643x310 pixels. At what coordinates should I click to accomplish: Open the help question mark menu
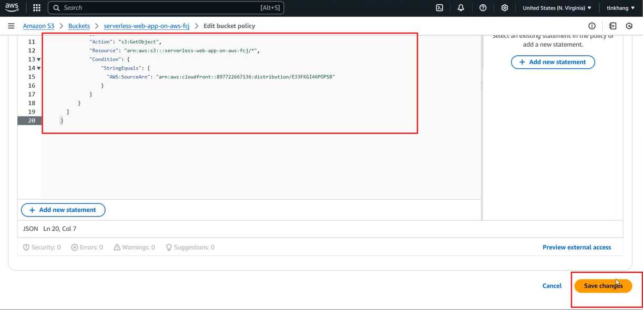[483, 8]
